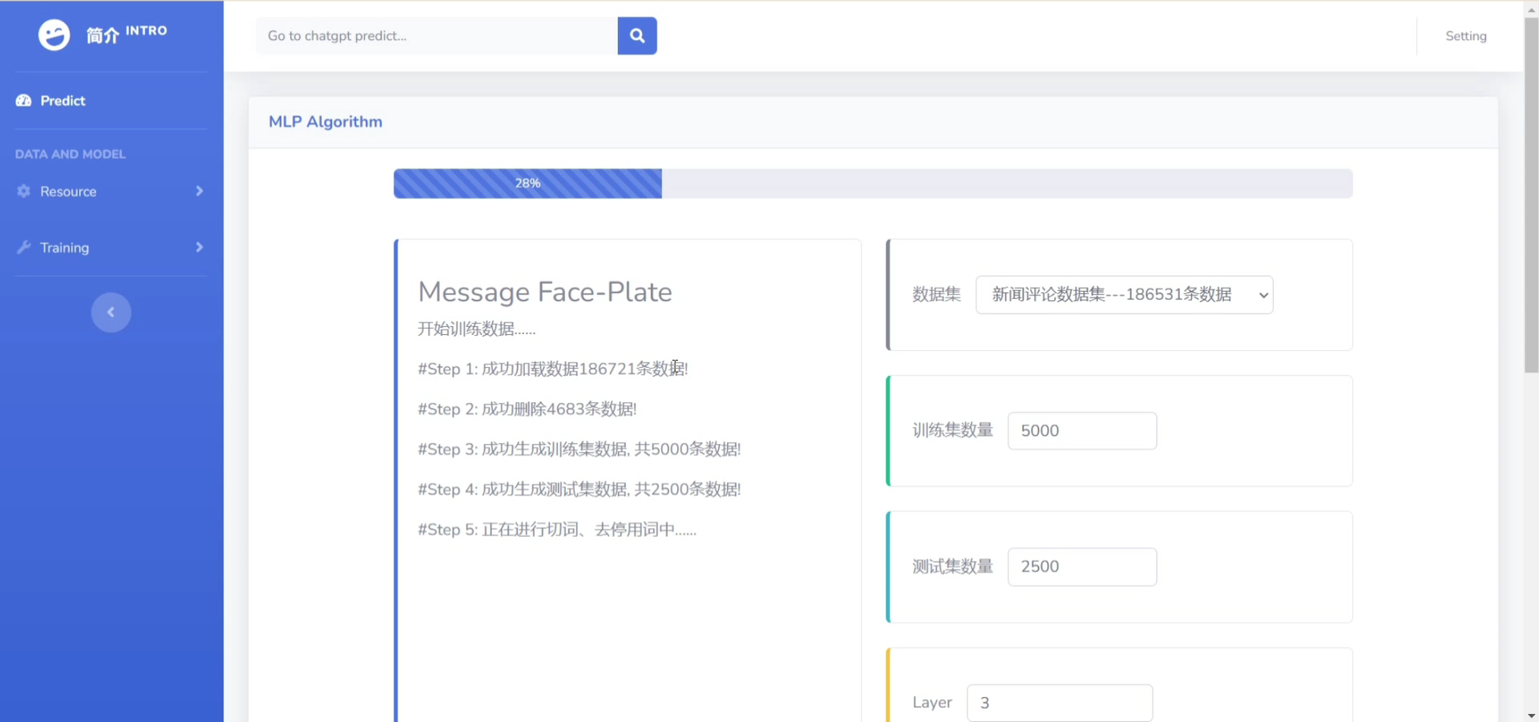
Task: Click the Predict dashboard icon
Action: [24, 101]
